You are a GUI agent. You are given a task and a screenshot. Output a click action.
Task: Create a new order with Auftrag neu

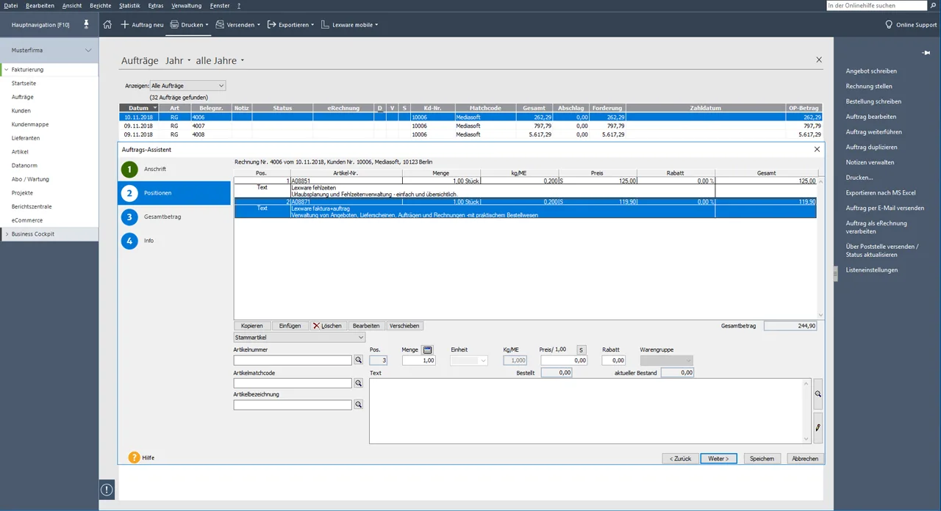point(142,24)
